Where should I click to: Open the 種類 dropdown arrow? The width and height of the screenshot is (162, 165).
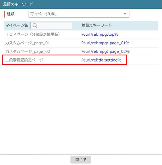click(x=125, y=14)
